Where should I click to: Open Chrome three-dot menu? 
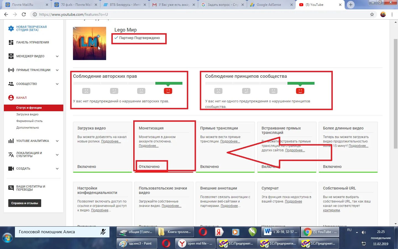click(x=392, y=14)
